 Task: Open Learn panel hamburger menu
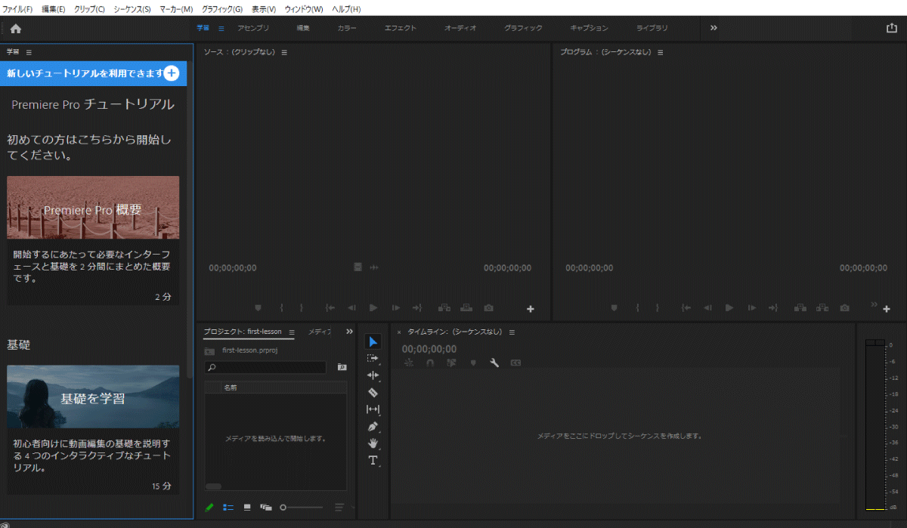(x=29, y=52)
